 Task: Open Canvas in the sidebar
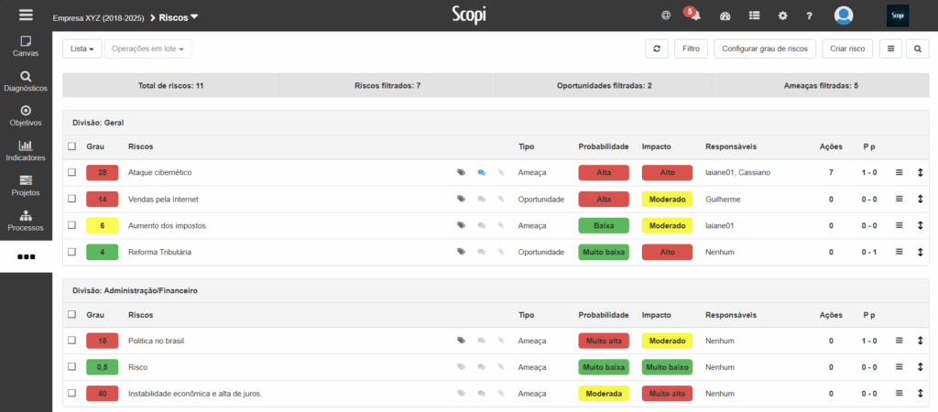tap(26, 46)
